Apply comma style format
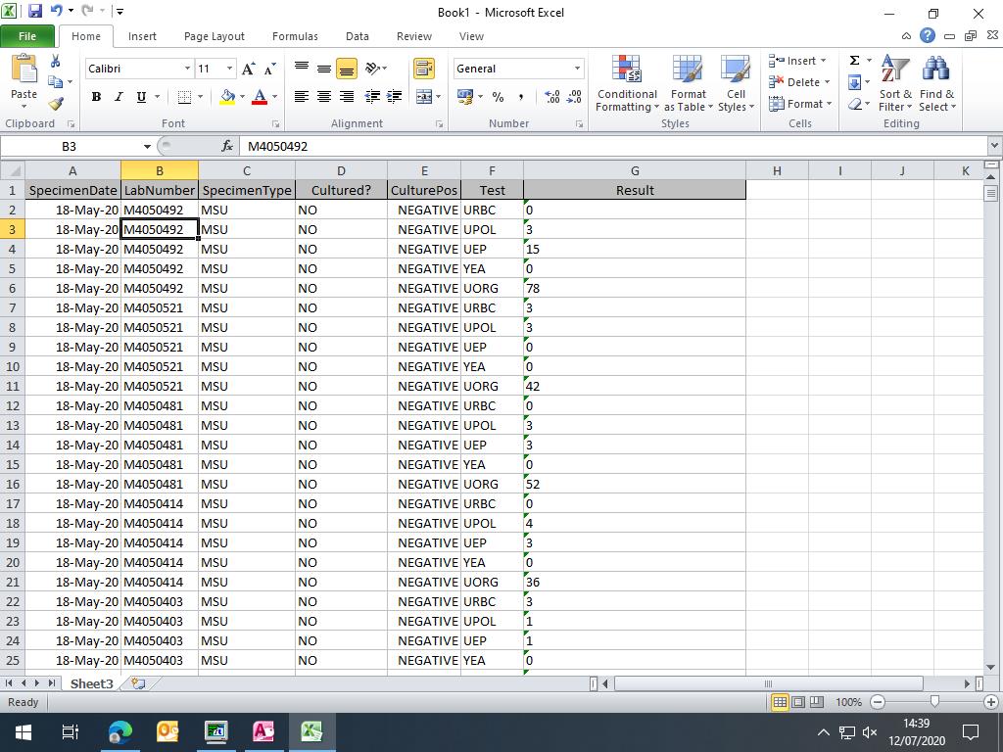Screen dimensions: 1003x752 521,97
